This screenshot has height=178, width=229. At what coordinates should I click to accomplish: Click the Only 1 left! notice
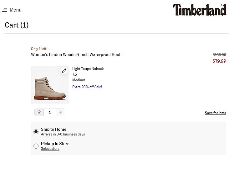[x=39, y=49]
